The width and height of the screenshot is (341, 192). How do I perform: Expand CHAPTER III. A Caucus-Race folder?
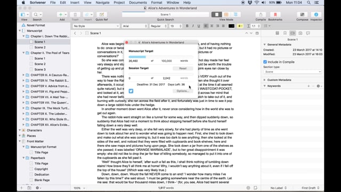tap(23, 75)
